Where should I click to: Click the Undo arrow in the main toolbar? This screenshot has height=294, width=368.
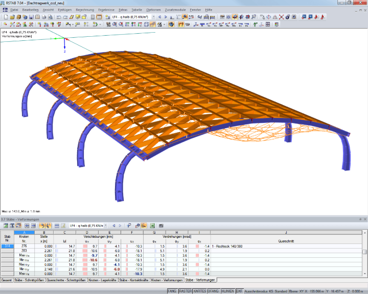coord(59,17)
